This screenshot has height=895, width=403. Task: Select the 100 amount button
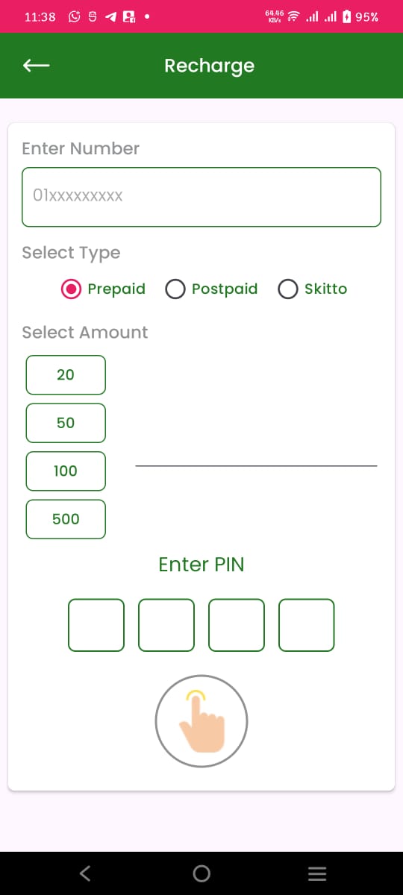(66, 471)
